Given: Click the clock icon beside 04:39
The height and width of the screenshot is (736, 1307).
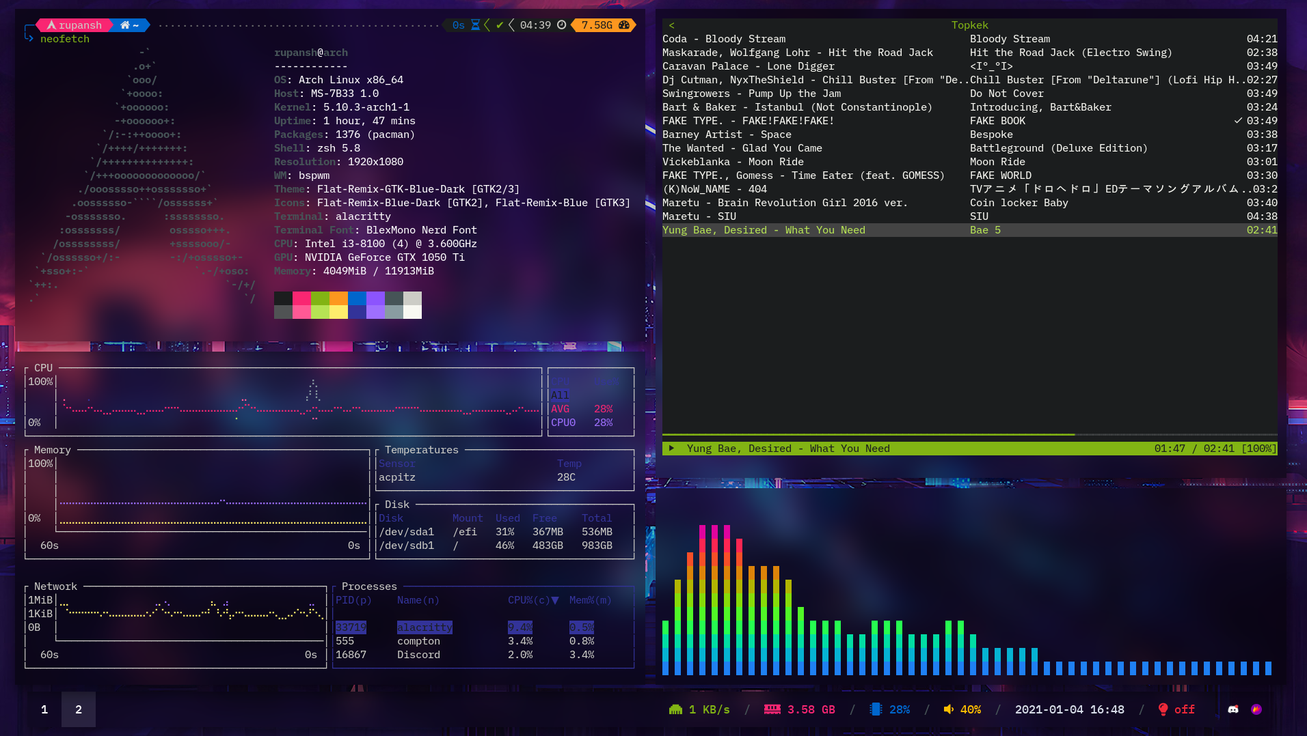Looking at the screenshot, I should [x=562, y=25].
